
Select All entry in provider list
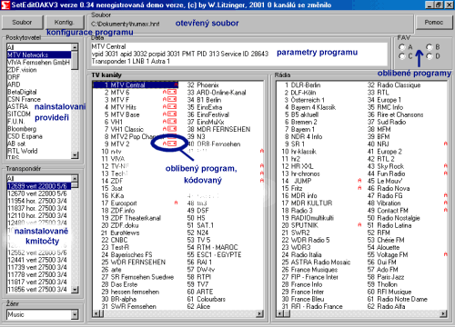pyautogui.click(x=39, y=47)
